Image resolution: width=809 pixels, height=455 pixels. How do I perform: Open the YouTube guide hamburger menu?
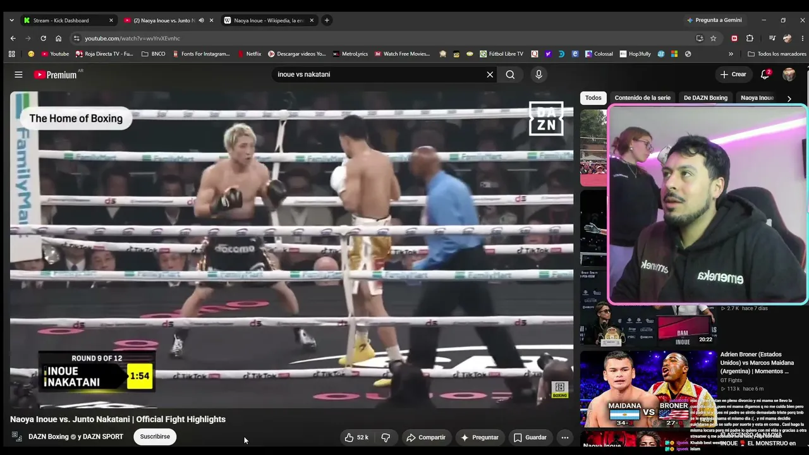(x=18, y=75)
